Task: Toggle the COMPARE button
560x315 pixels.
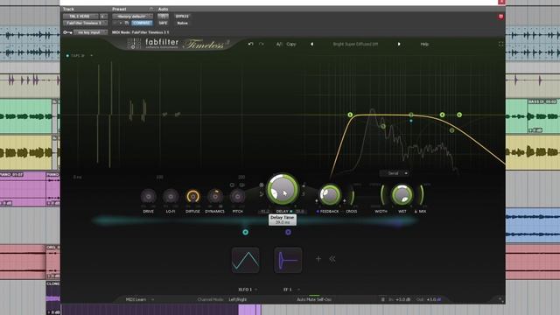Action: [142, 23]
